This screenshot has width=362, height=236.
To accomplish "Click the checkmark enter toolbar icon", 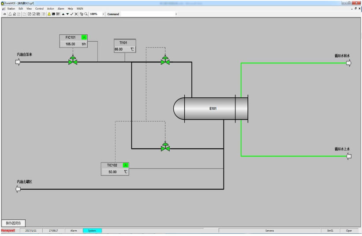I will pyautogui.click(x=72, y=14).
